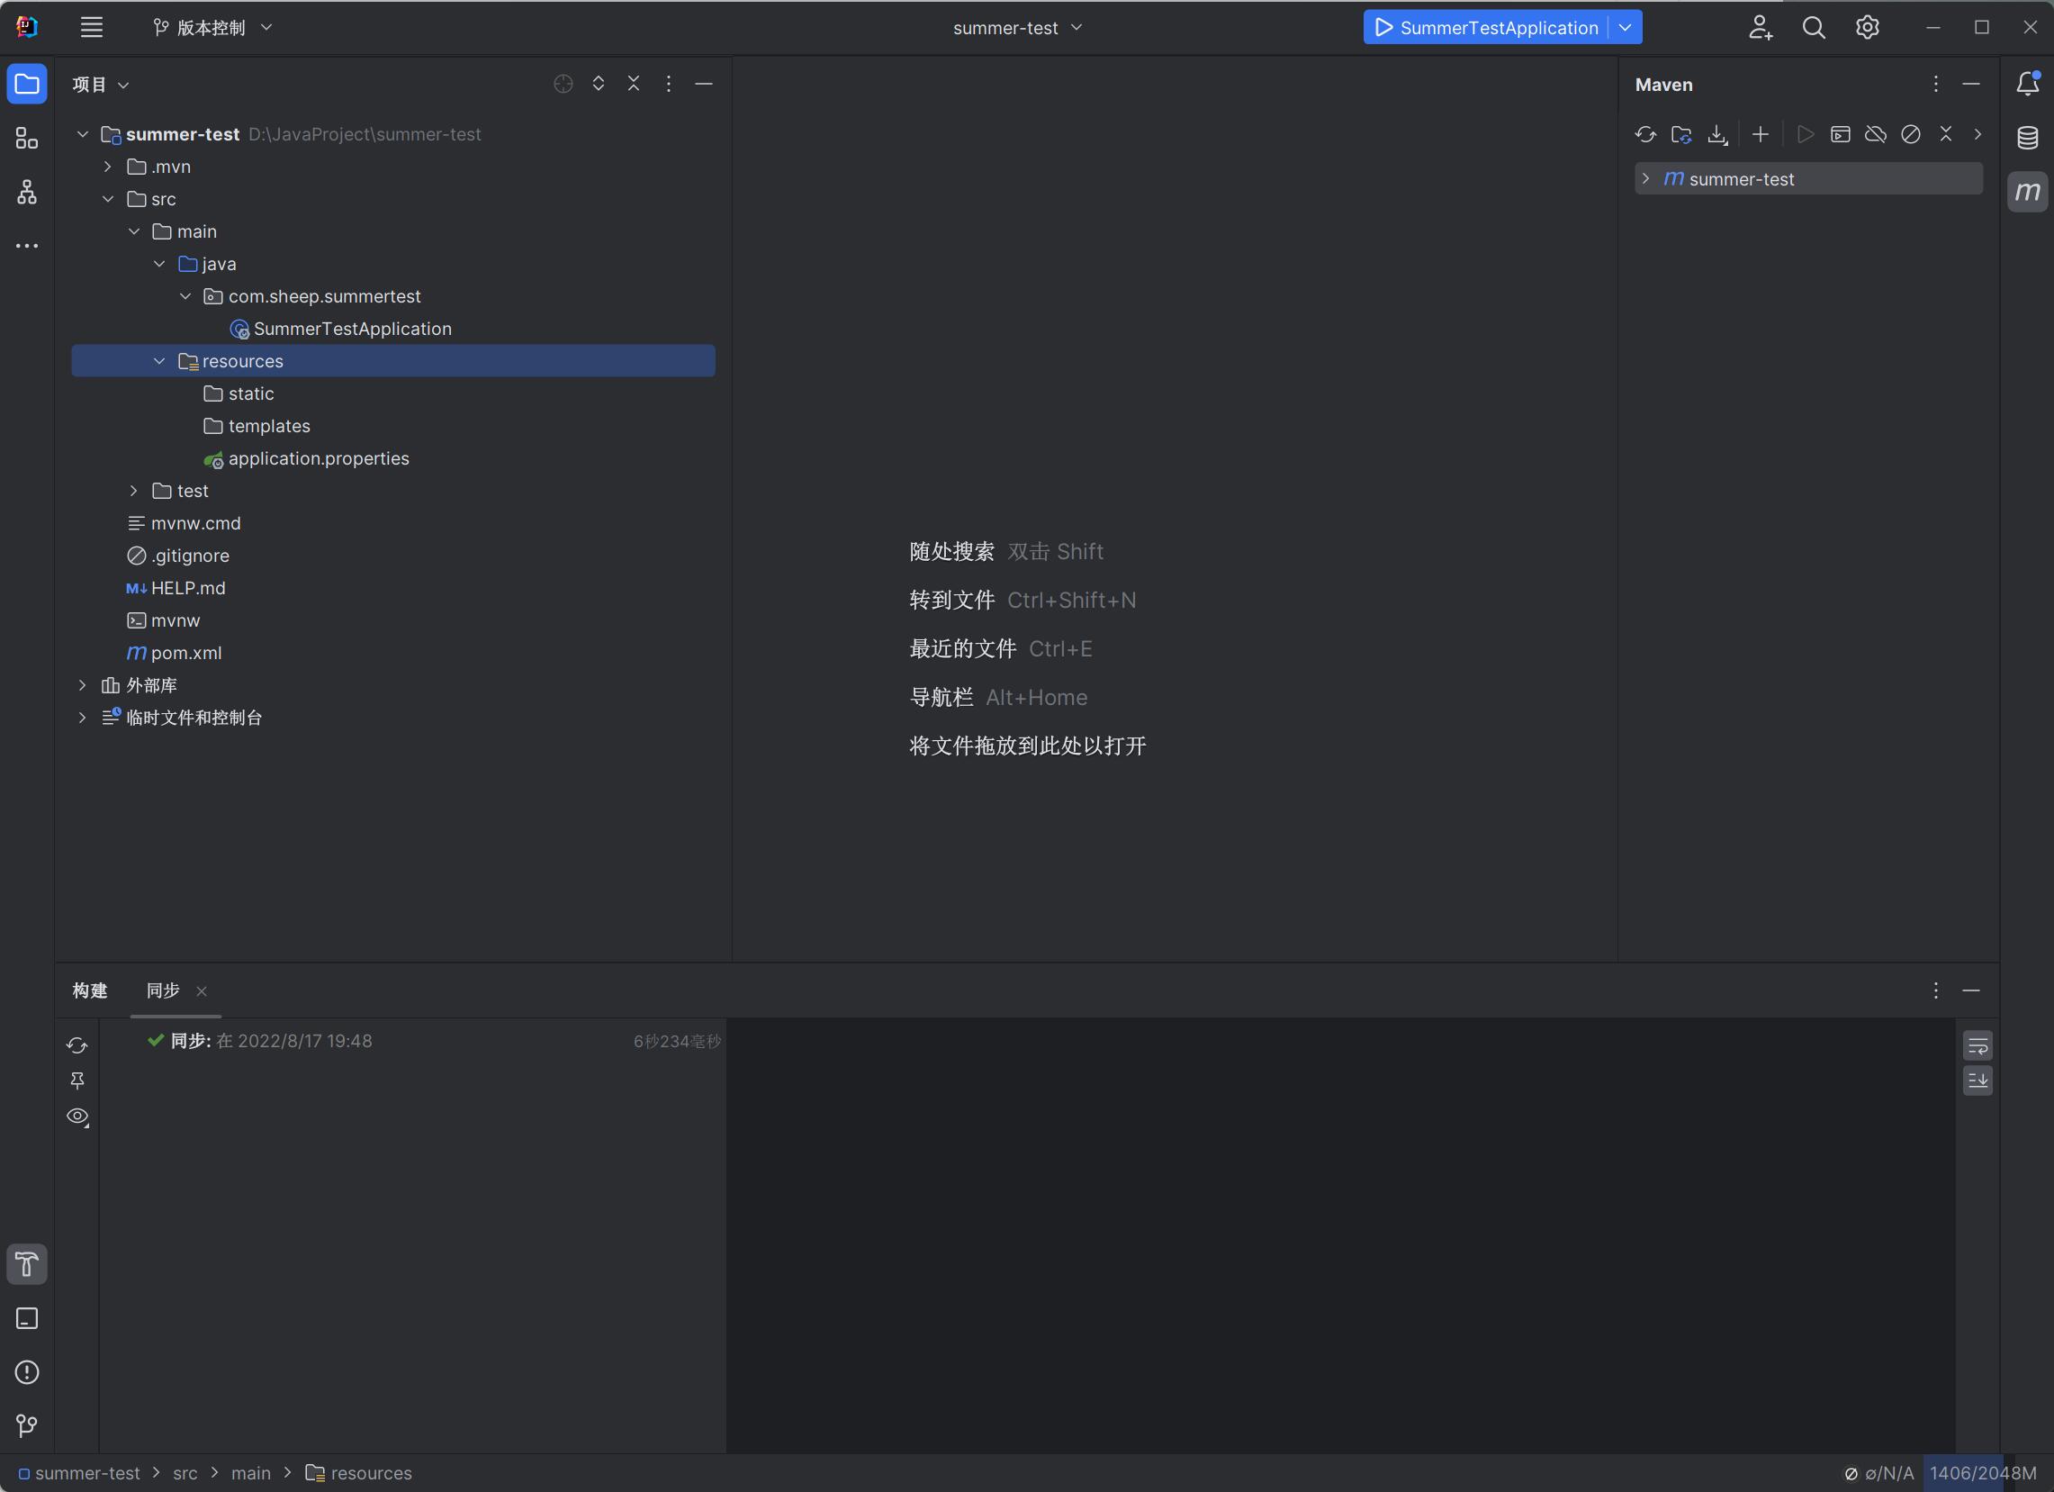Viewport: 2054px width, 1492px height.
Task: Open the Problems tool window icon
Action: (x=26, y=1371)
